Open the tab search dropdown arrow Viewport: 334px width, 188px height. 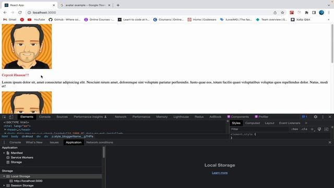pos(329,5)
